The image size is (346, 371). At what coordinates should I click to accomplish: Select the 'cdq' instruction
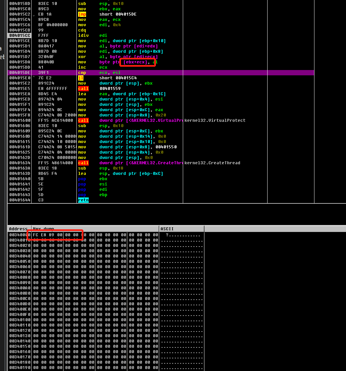point(82,30)
